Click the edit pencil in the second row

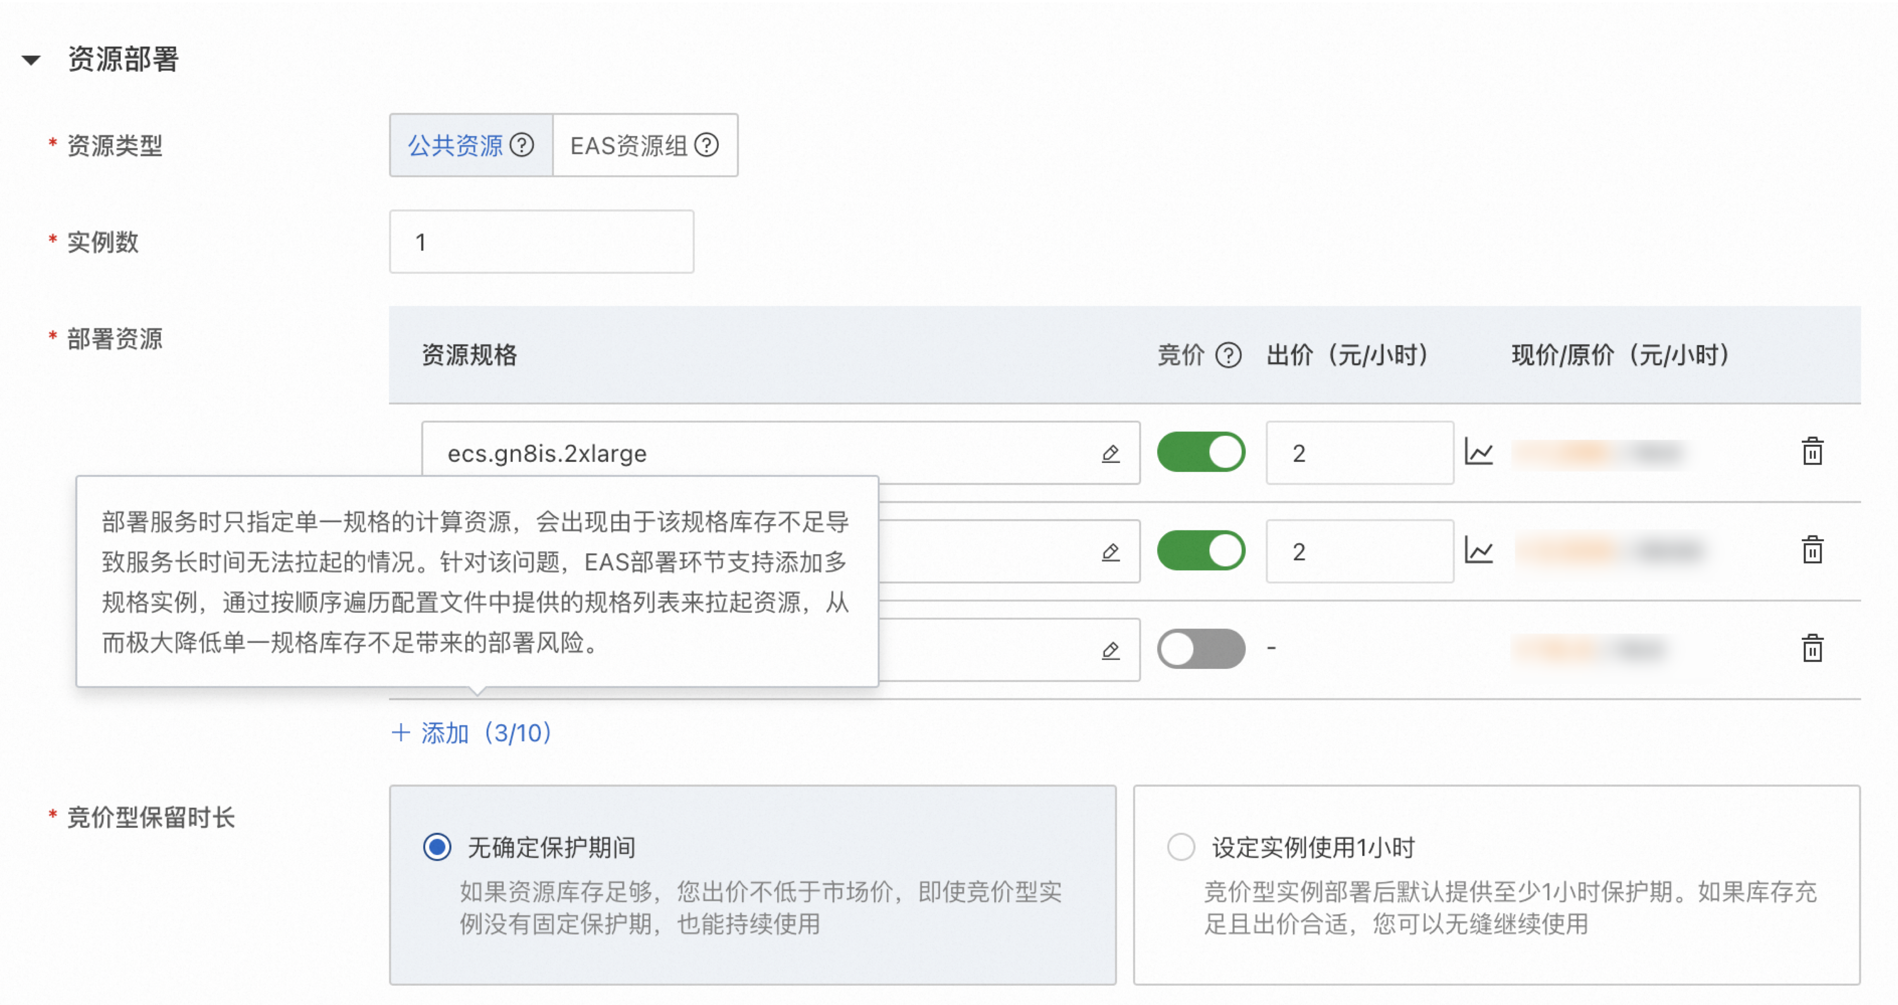pyautogui.click(x=1110, y=552)
